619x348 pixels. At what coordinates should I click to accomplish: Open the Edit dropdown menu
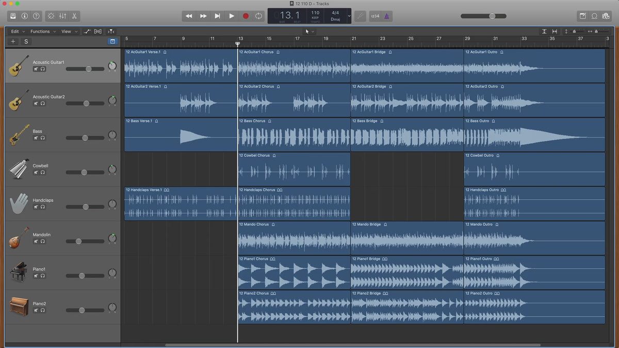[18, 31]
